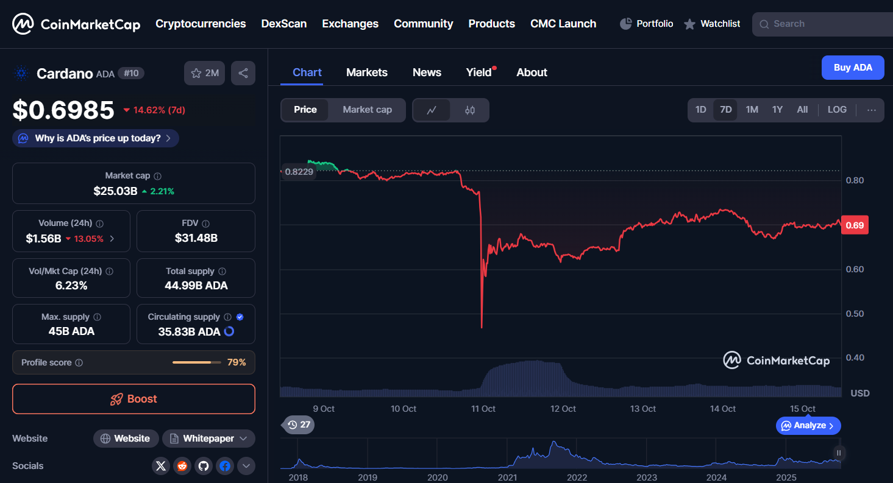Open Cardano's Facebook social link
Image resolution: width=893 pixels, height=483 pixels.
tap(225, 466)
